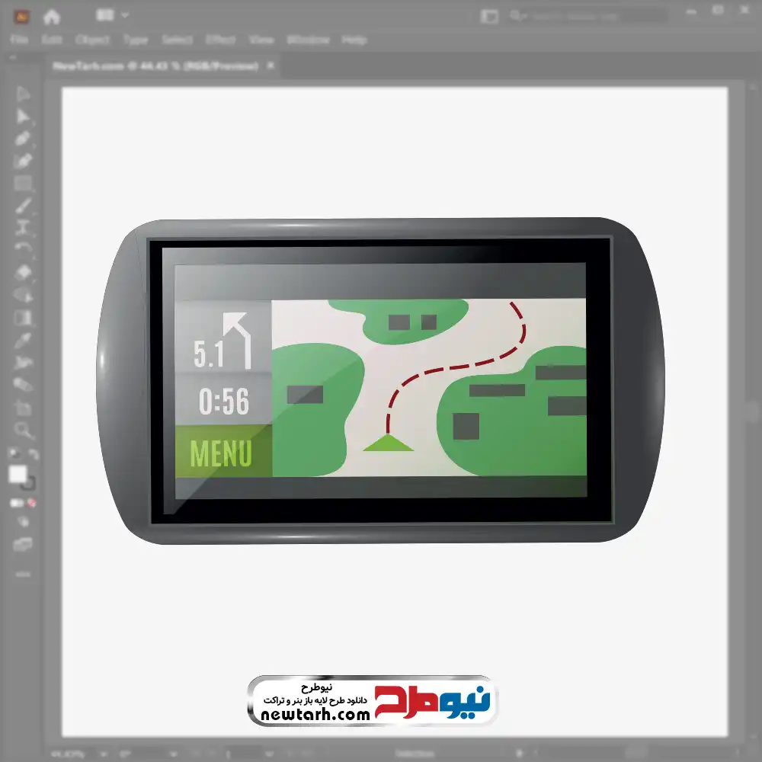762x762 pixels.
Task: Open the Help menu
Action: [354, 40]
